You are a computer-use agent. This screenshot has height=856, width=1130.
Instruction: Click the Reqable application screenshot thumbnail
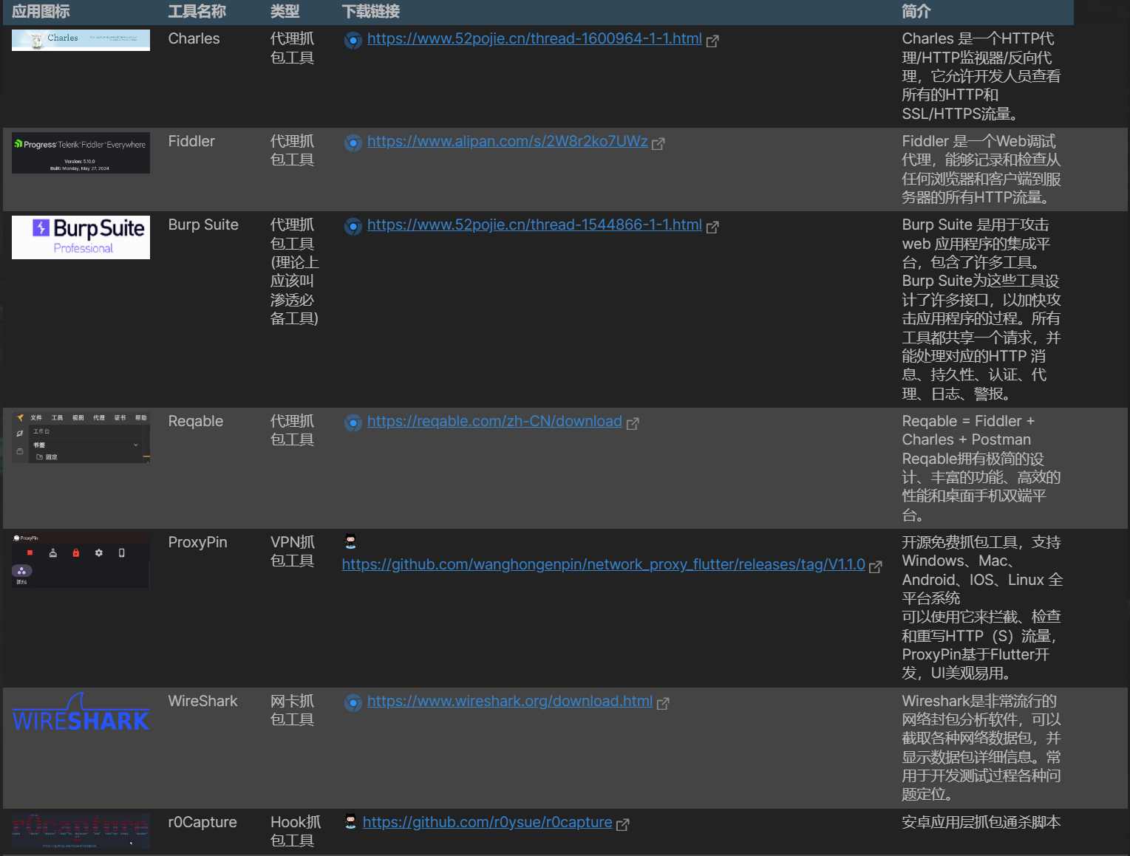[x=81, y=438]
